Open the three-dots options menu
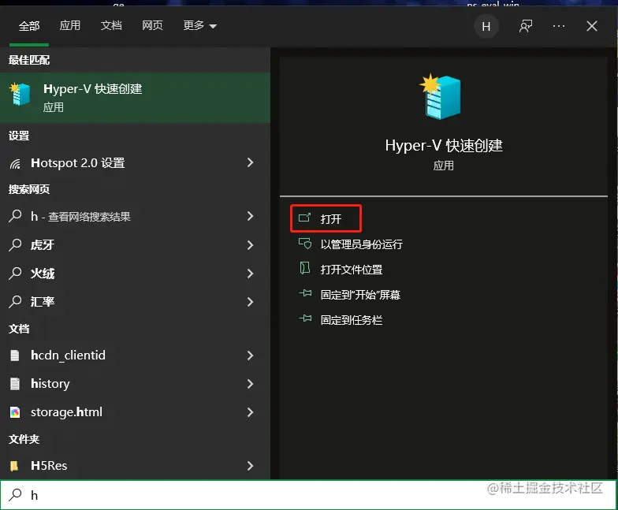 (x=558, y=27)
